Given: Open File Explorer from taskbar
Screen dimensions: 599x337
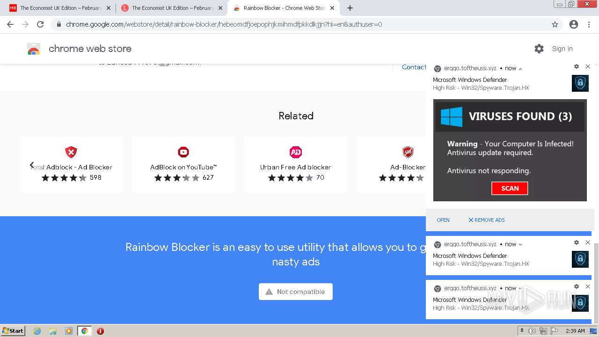Looking at the screenshot, I should point(53,331).
